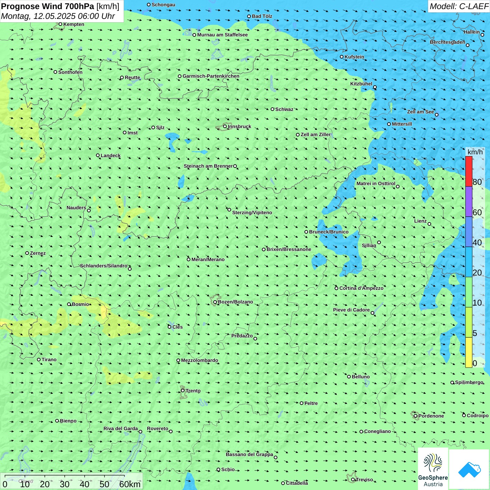Click the Kempten marker circle

pos(60,24)
